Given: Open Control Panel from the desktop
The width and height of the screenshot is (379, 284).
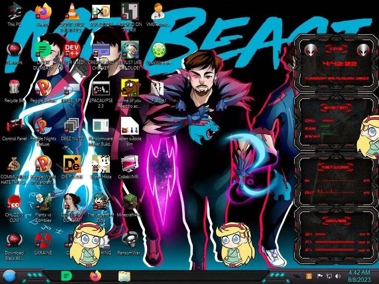Looking at the screenshot, I should coord(14,126).
